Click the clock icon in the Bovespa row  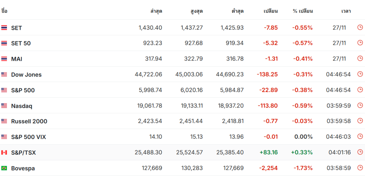[360, 168]
